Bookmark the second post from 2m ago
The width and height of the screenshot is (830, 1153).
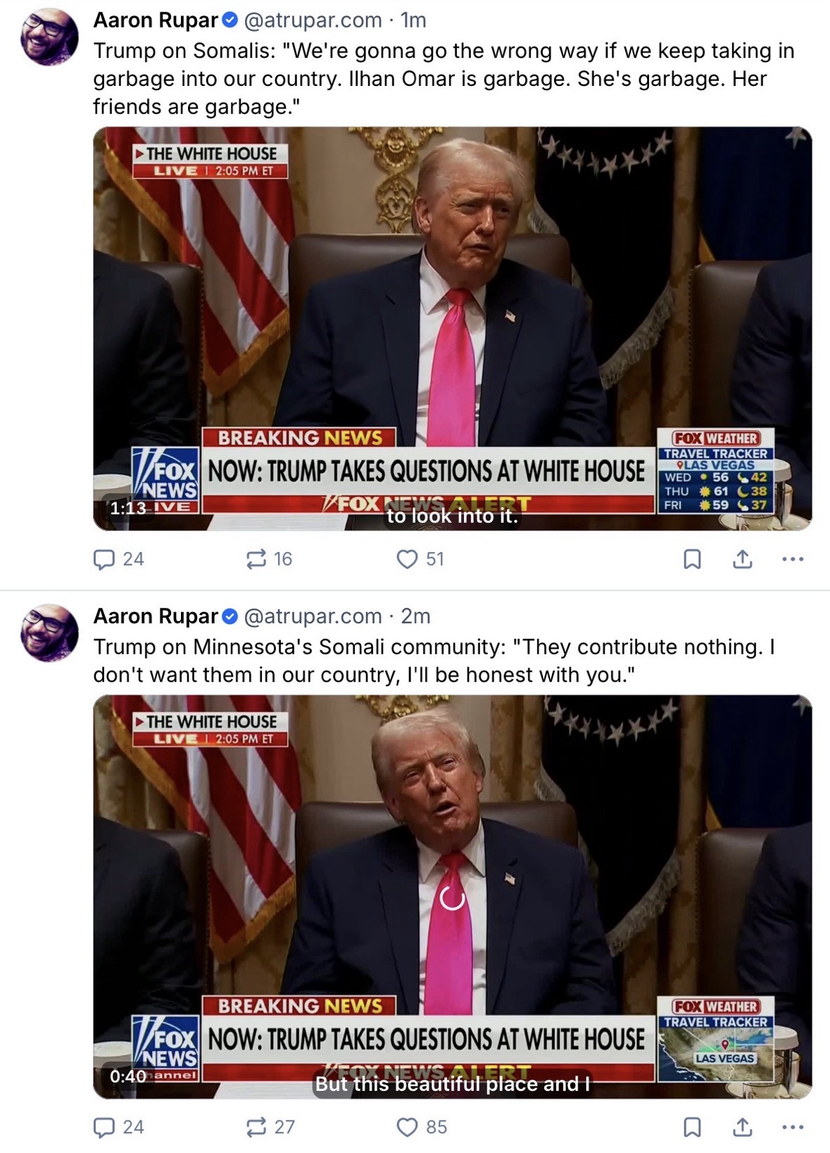(x=692, y=1127)
